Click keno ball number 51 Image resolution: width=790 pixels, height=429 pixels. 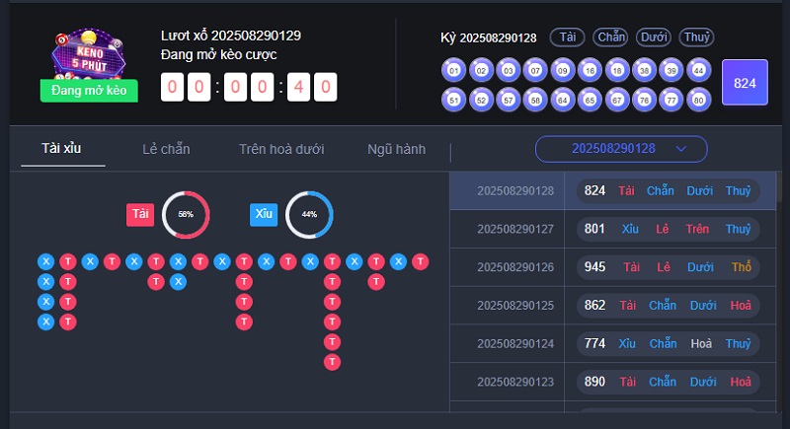453,100
